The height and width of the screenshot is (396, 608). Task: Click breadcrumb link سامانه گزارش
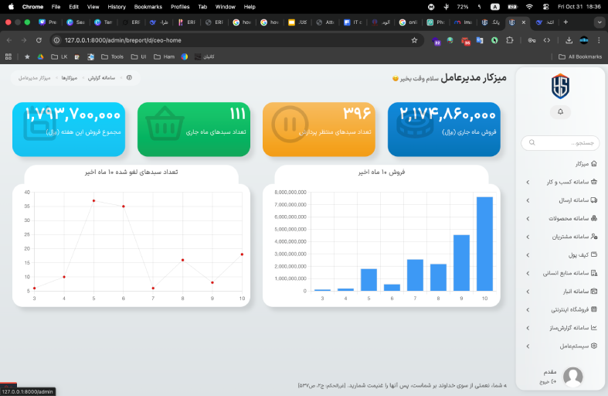(101, 78)
